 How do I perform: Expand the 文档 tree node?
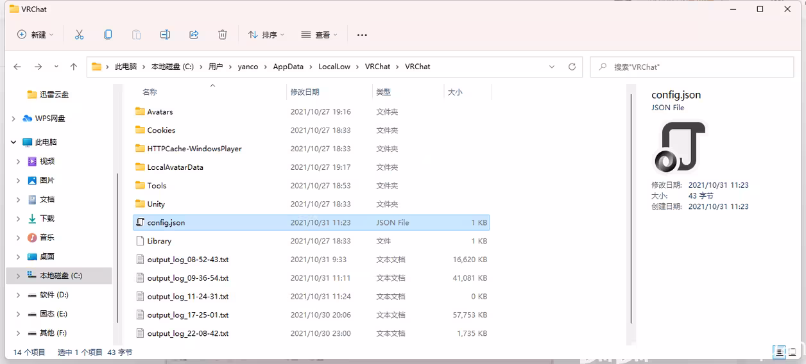18,199
